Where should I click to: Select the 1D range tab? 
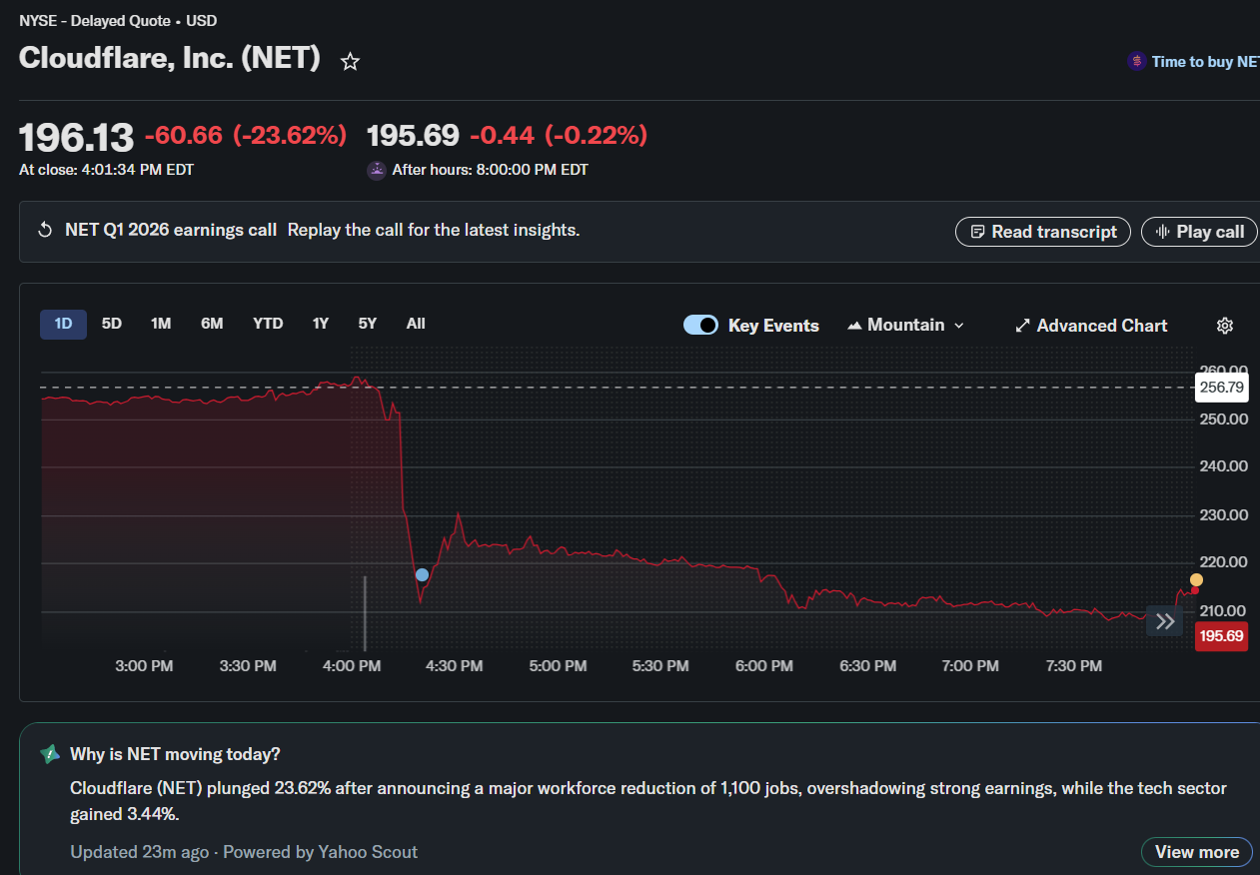(63, 324)
